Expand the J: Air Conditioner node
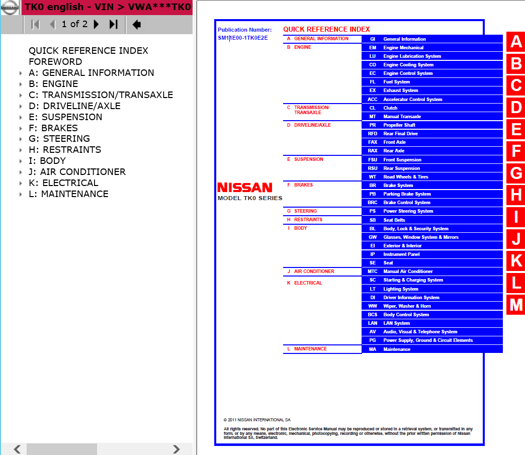Image resolution: width=525 pixels, height=455 pixels. (x=21, y=172)
